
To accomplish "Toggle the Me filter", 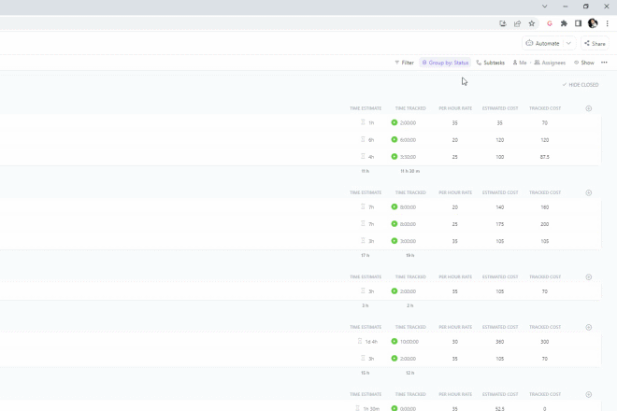I will point(520,63).
